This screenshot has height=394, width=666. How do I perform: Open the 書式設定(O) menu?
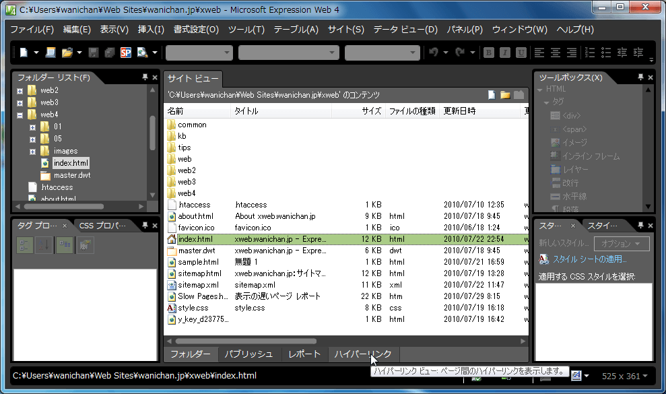196,30
